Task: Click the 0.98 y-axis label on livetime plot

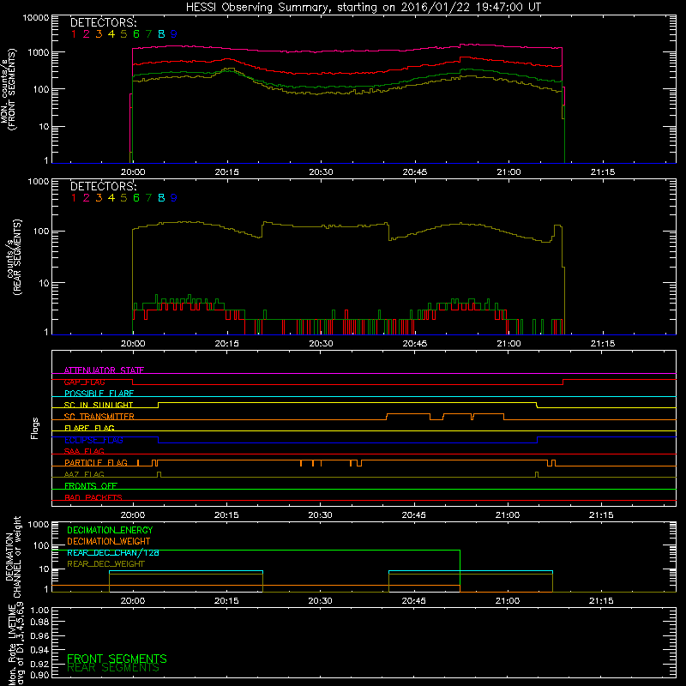Action: 39,623
